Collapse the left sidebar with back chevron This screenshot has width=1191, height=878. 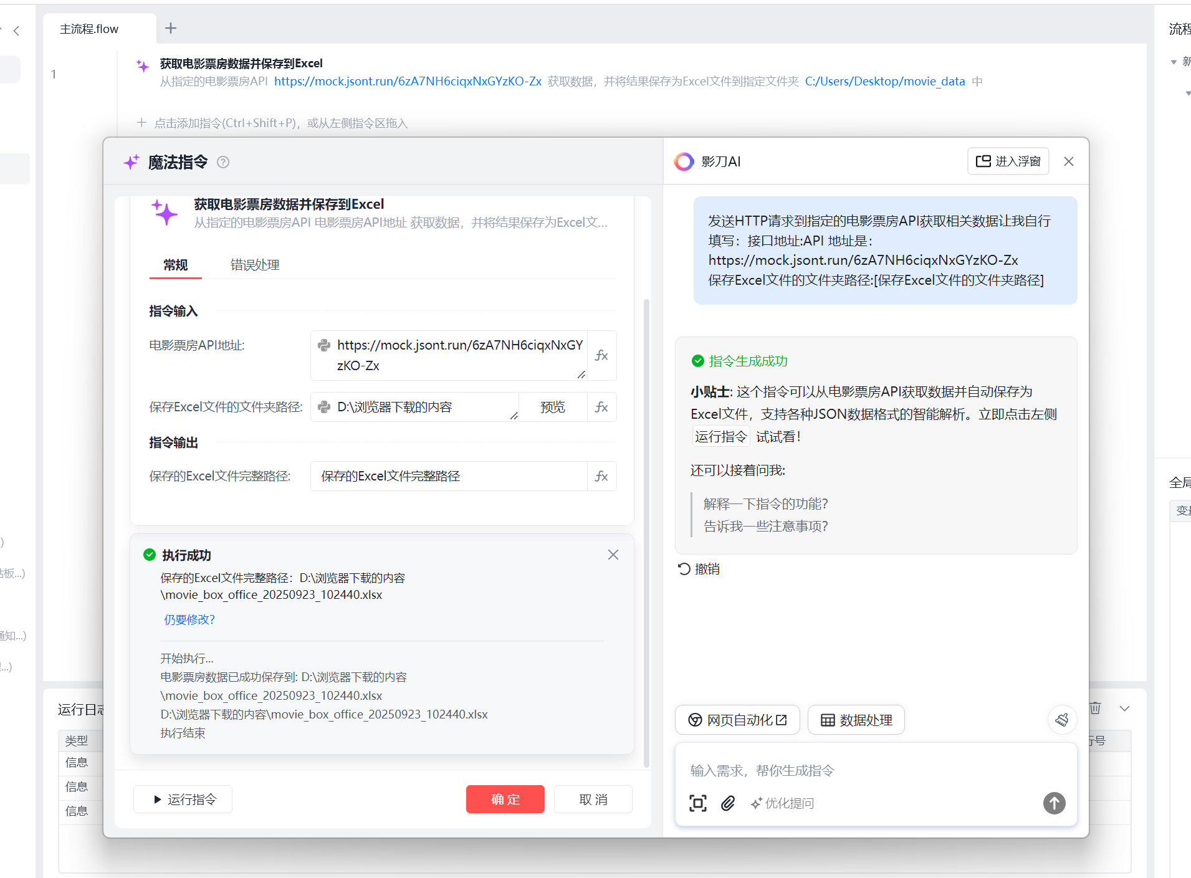point(17,31)
